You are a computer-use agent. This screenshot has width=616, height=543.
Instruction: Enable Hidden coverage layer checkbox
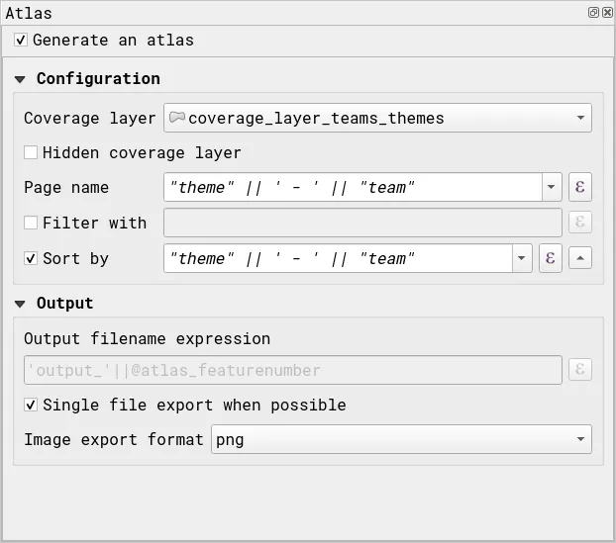tap(31, 152)
